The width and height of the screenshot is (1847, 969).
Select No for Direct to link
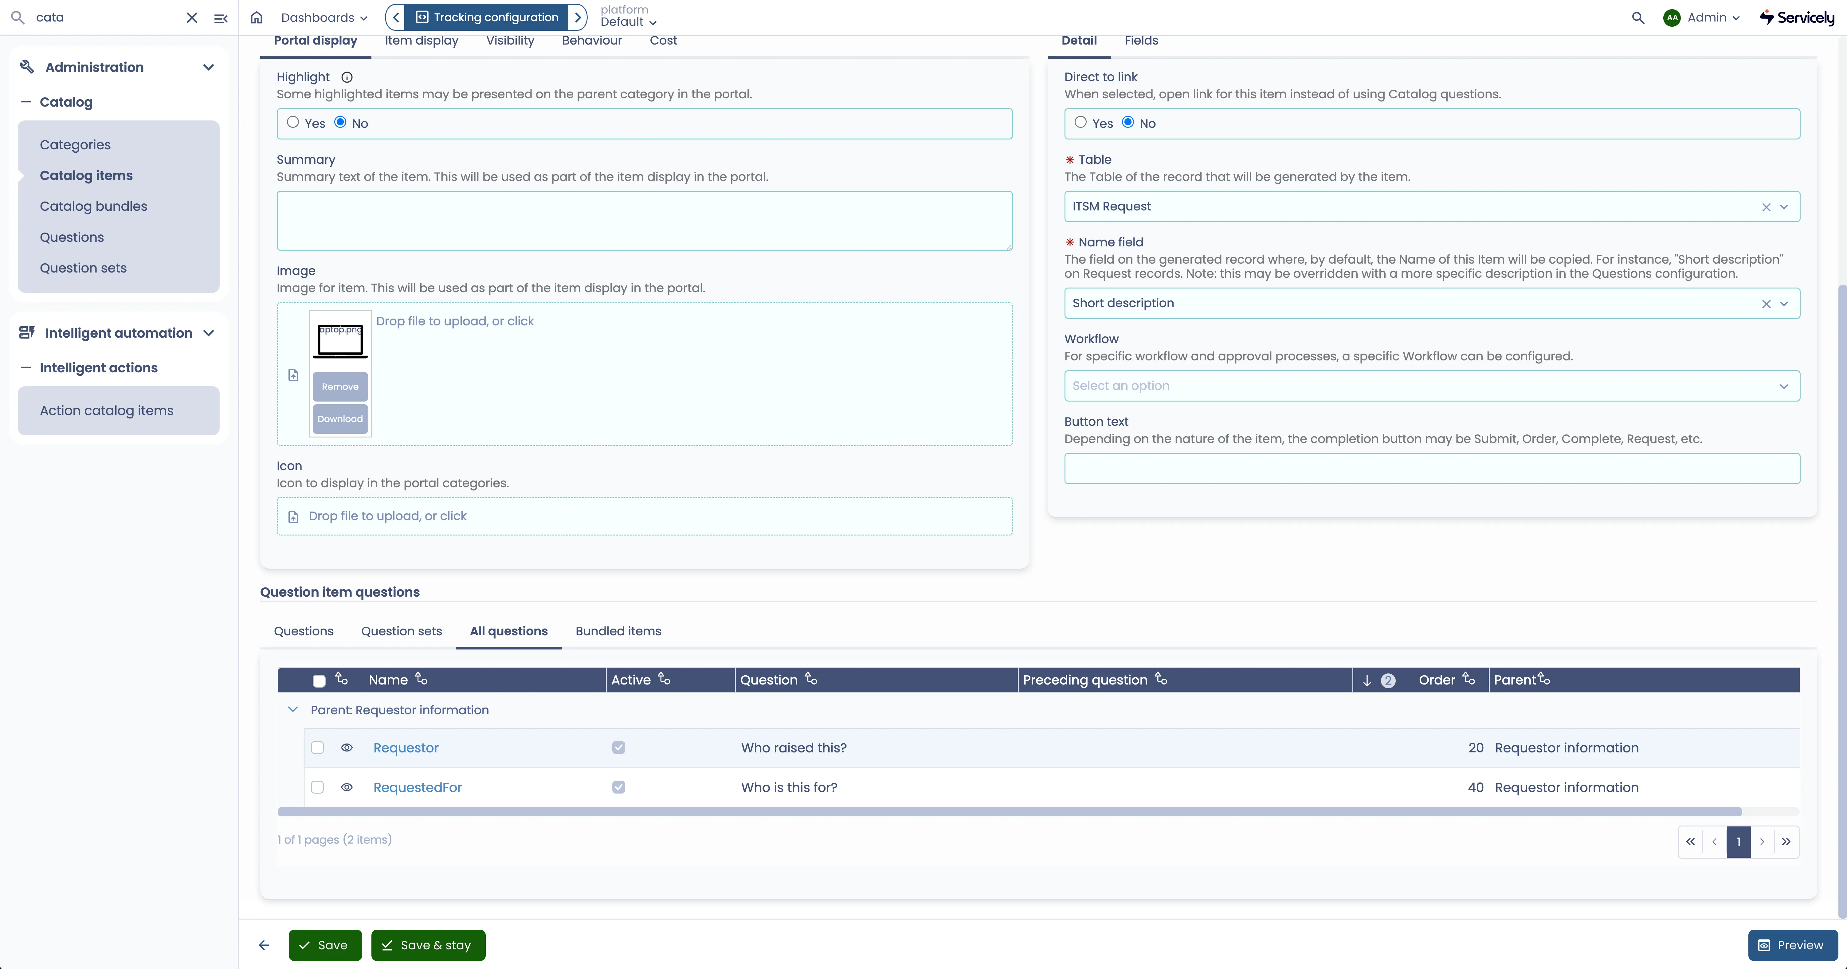pyautogui.click(x=1128, y=122)
